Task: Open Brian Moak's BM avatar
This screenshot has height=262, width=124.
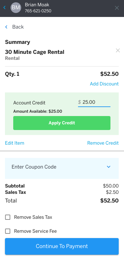Action: [x=16, y=8]
